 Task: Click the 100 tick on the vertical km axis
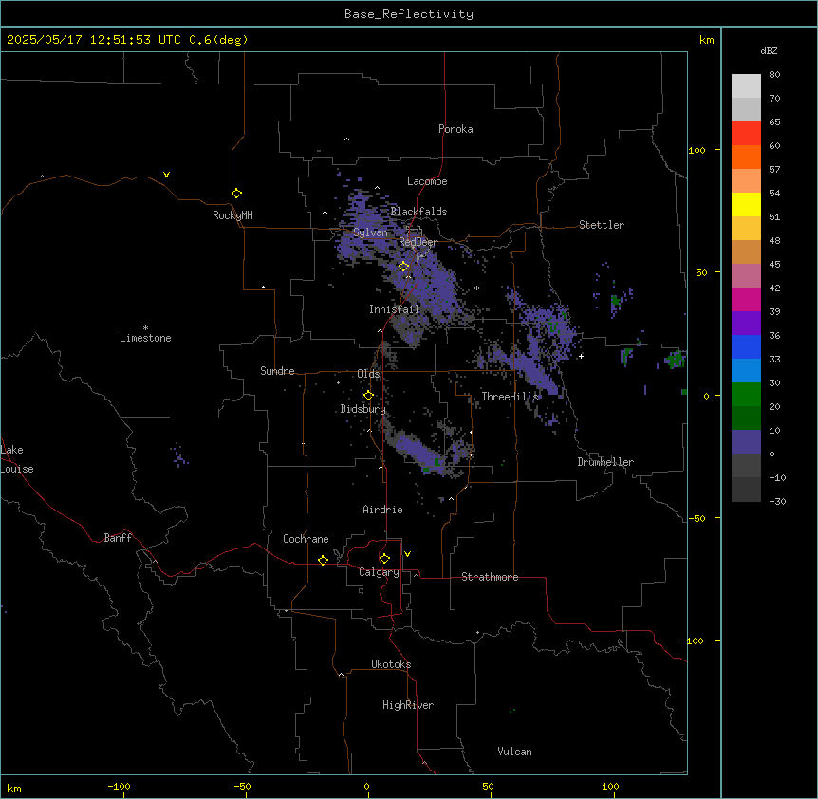697,150
